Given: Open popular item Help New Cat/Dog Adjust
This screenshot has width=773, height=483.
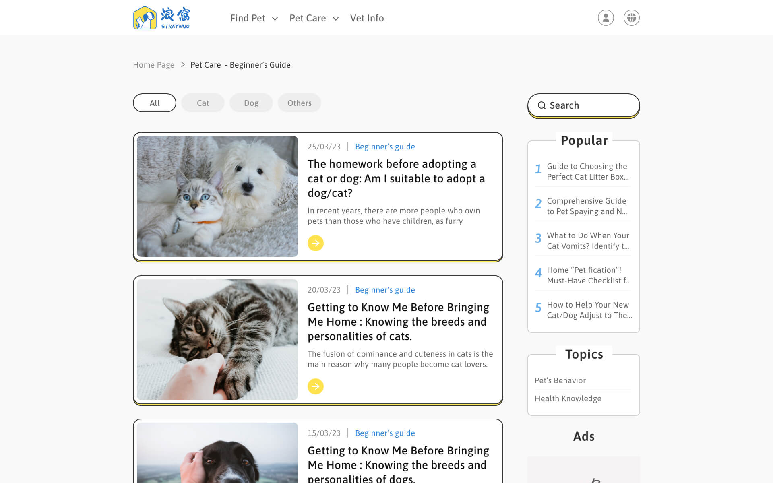Looking at the screenshot, I should 583,310.
